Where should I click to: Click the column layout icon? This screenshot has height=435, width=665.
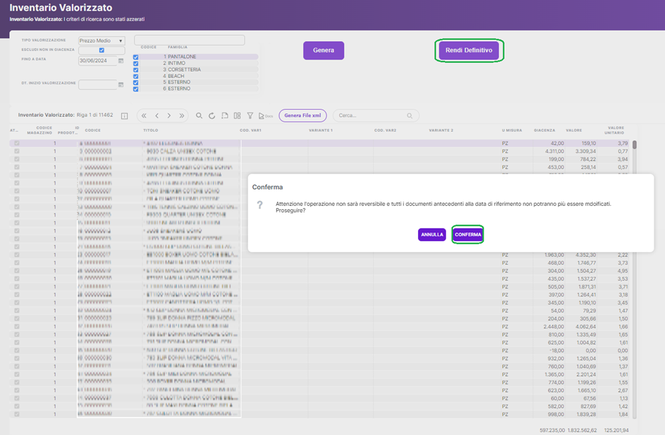pos(237,116)
